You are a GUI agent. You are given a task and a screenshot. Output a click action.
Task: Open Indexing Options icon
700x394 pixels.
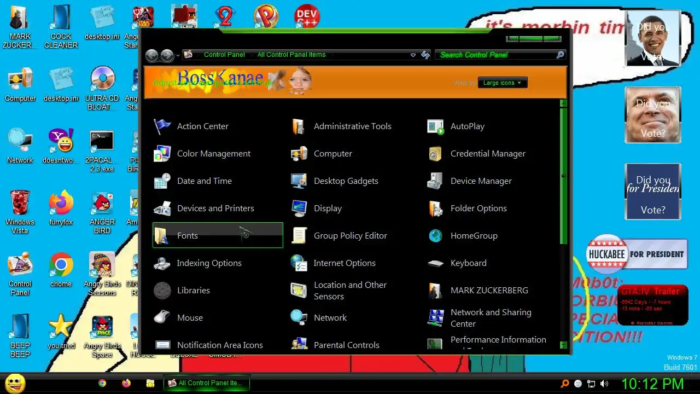pyautogui.click(x=162, y=263)
